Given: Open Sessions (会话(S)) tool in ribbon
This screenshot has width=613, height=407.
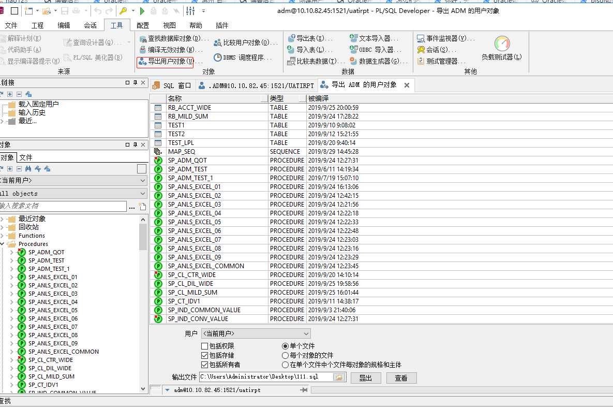Looking at the screenshot, I should 436,50.
